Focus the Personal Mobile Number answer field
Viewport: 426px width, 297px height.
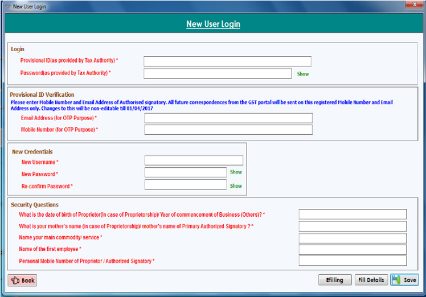tap(353, 261)
